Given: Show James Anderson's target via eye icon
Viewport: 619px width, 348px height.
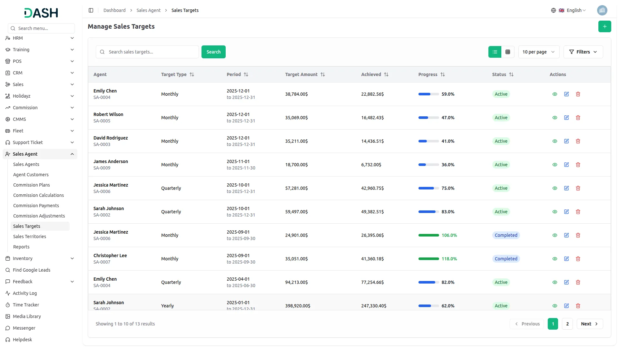Looking at the screenshot, I should point(555,165).
